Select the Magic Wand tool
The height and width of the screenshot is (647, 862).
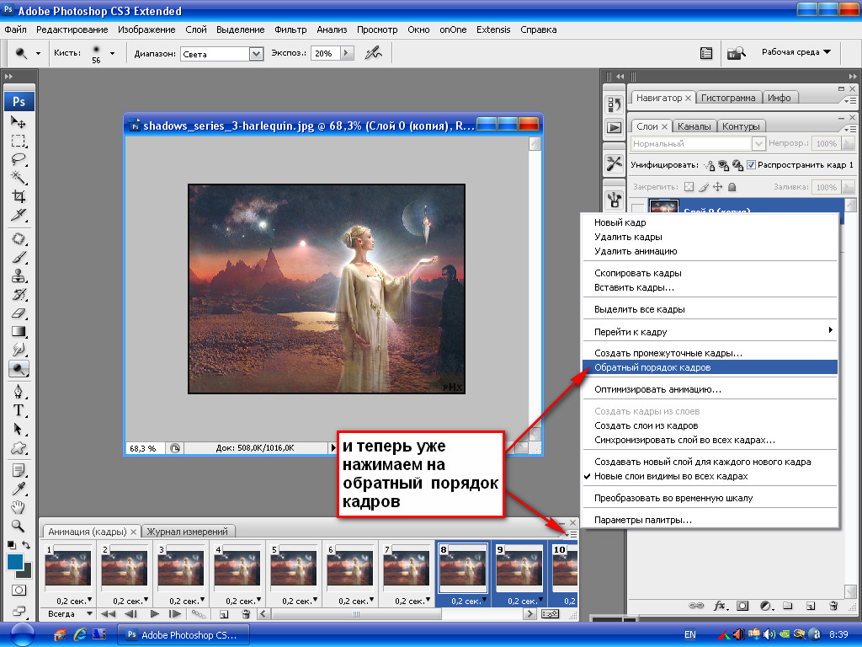click(x=19, y=178)
